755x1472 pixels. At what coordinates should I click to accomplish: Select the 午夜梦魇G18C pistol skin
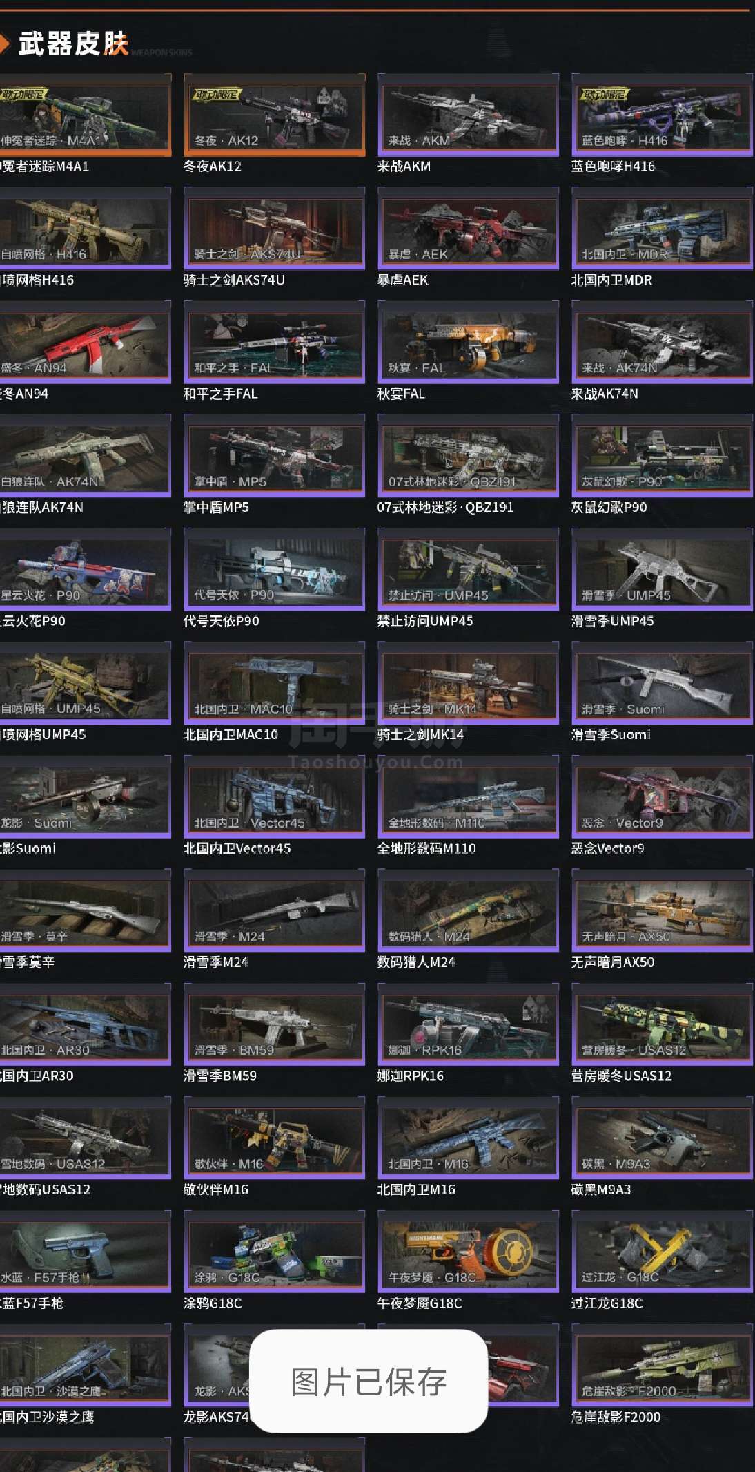[468, 1252]
